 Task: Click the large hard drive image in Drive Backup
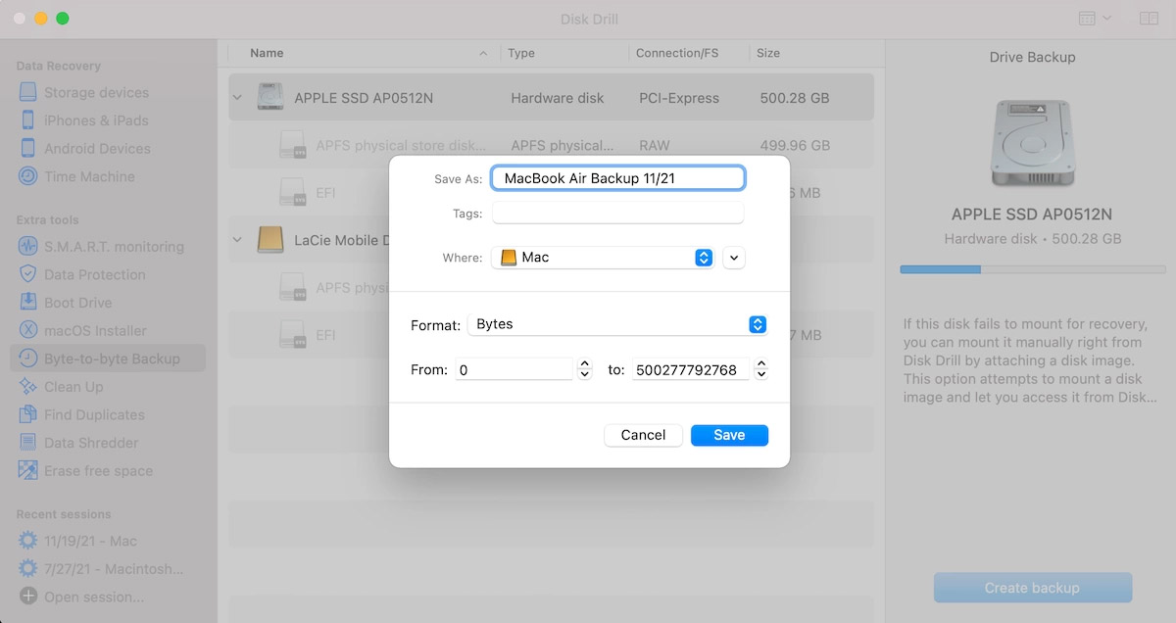coord(1032,142)
